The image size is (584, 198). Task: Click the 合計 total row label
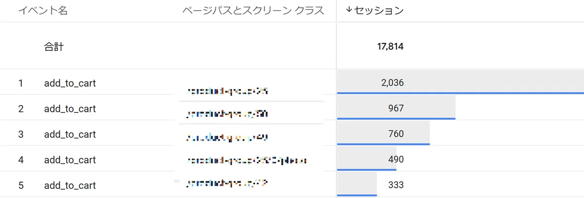[x=54, y=47]
